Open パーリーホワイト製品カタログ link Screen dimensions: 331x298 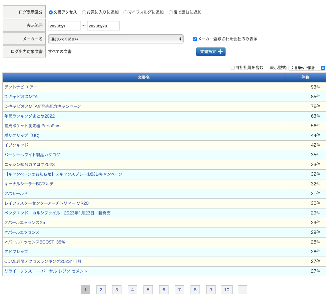[x=32, y=155]
